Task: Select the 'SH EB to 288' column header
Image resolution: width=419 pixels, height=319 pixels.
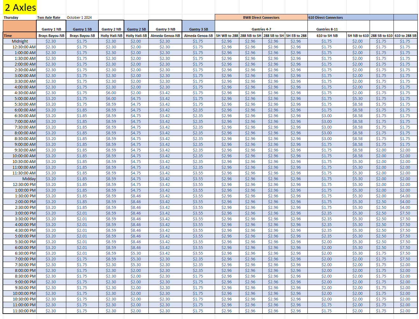Action: coord(296,36)
